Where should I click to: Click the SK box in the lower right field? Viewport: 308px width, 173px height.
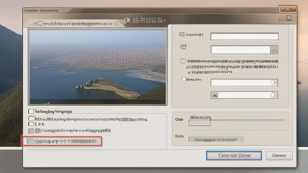click(215, 96)
